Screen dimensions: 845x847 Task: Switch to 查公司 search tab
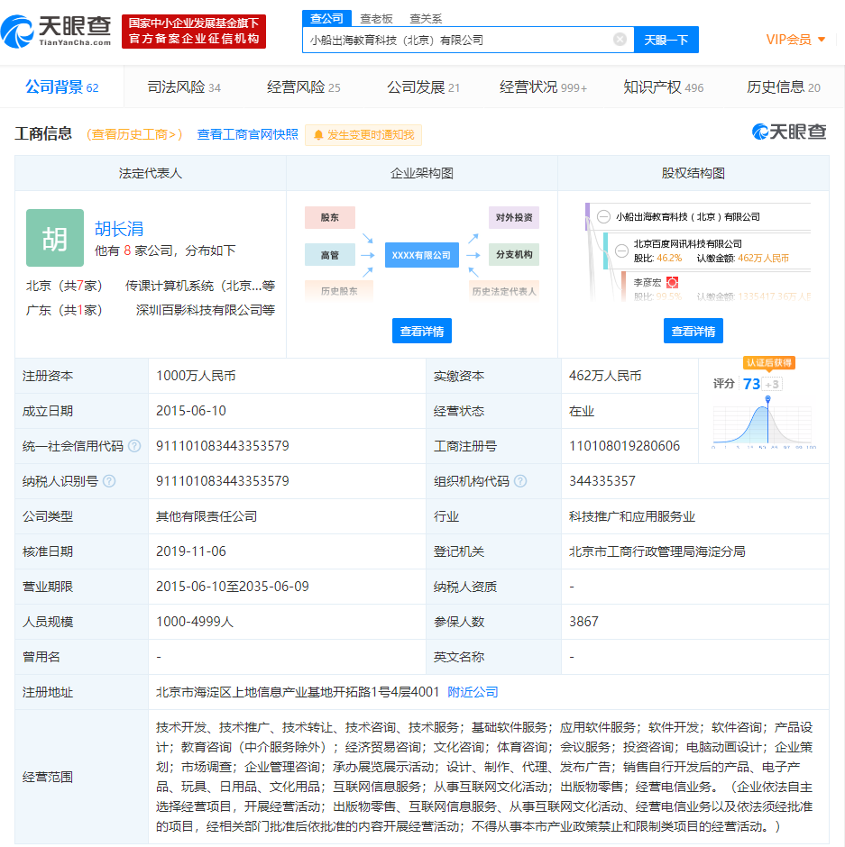(x=326, y=18)
